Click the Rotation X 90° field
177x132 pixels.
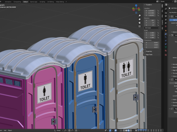(x=150, y=21)
